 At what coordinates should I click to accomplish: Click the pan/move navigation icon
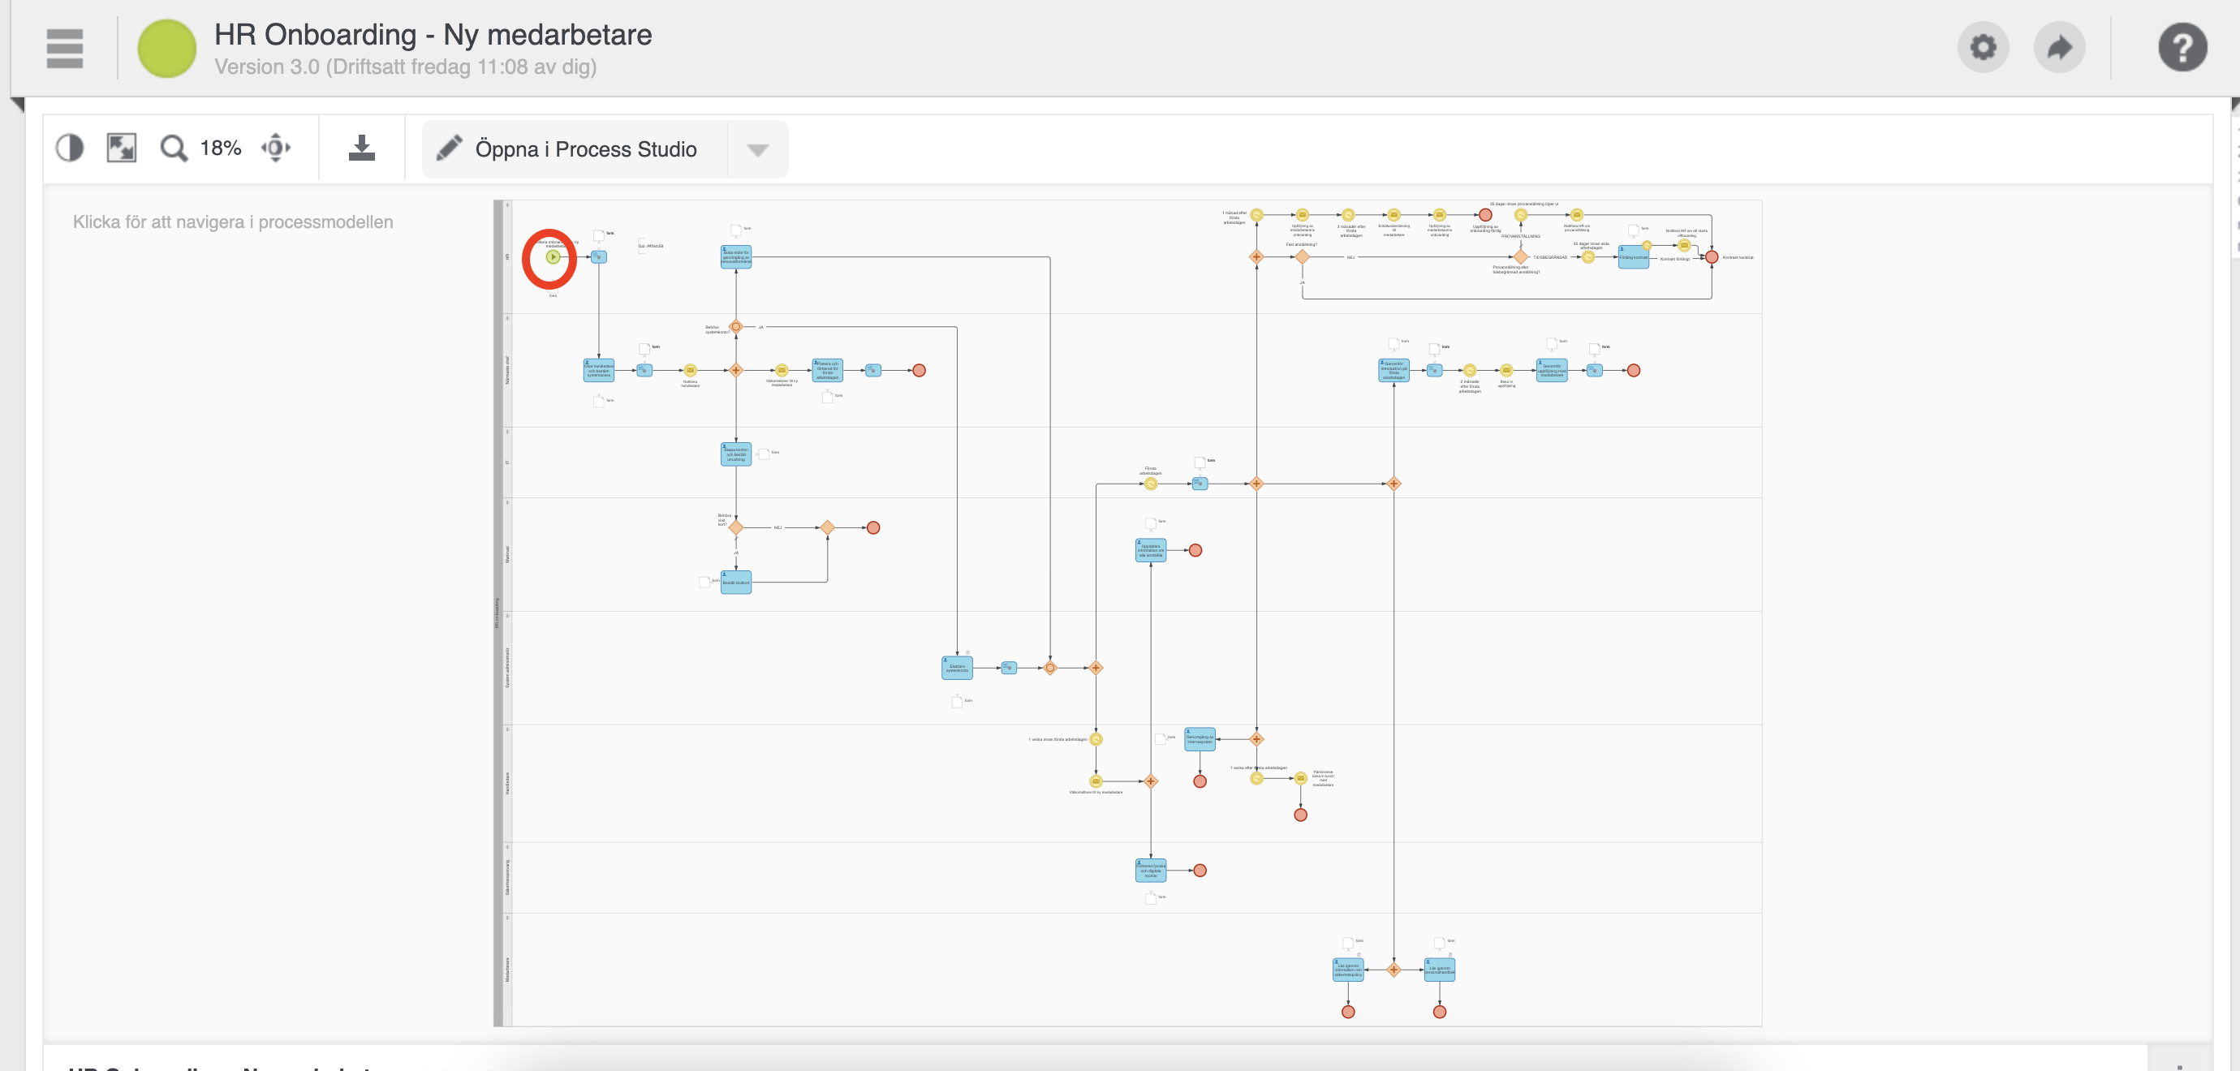pos(276,148)
